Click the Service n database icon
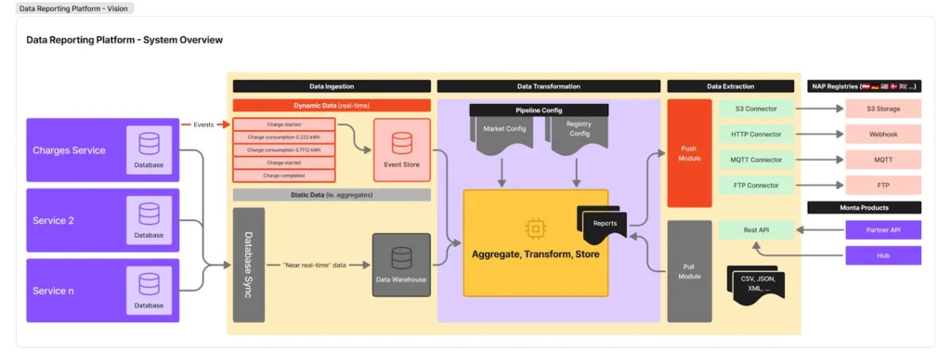 (149, 284)
